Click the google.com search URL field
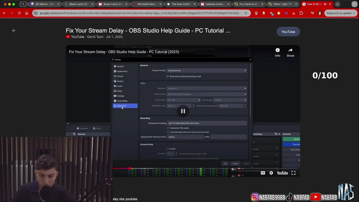 point(140,13)
